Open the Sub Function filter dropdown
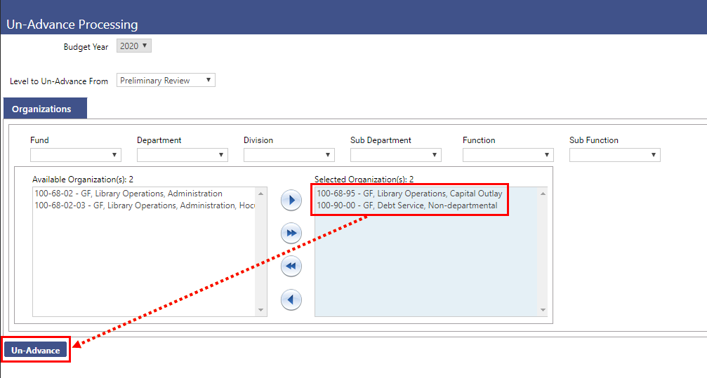This screenshot has height=378, width=707. pyautogui.click(x=615, y=155)
